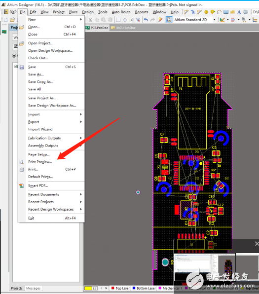Open the Reports menu
Image resolution: width=259 pixels, height=294 pixels.
[142, 12]
